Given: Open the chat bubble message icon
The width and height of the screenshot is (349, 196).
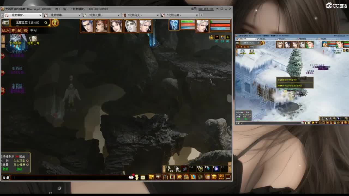Looking at the screenshot, I should 143,177.
